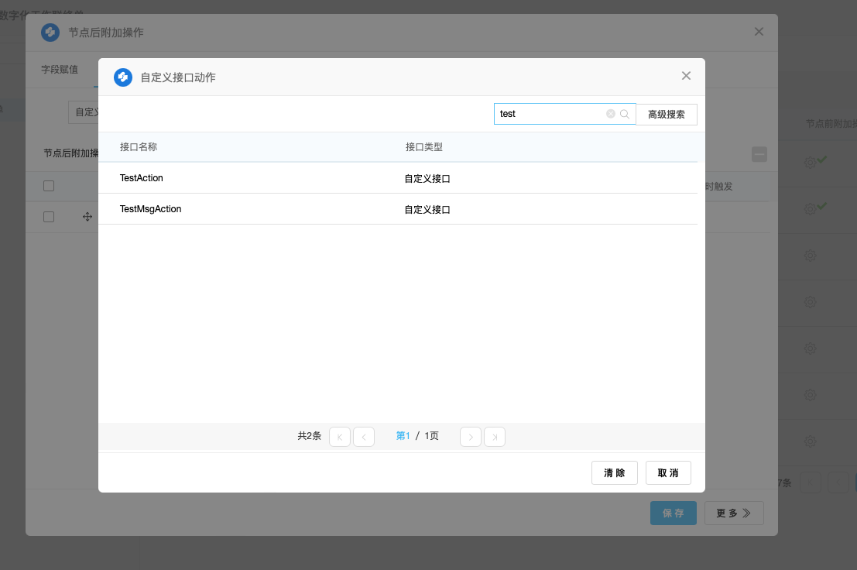
Task: Click the minus icon button in the background dialog
Action: [x=759, y=154]
